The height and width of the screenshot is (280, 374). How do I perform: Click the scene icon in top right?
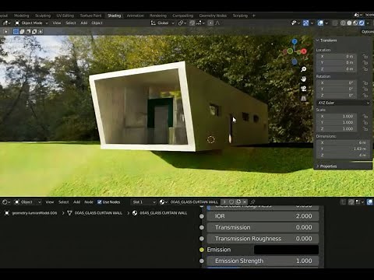coord(358,15)
